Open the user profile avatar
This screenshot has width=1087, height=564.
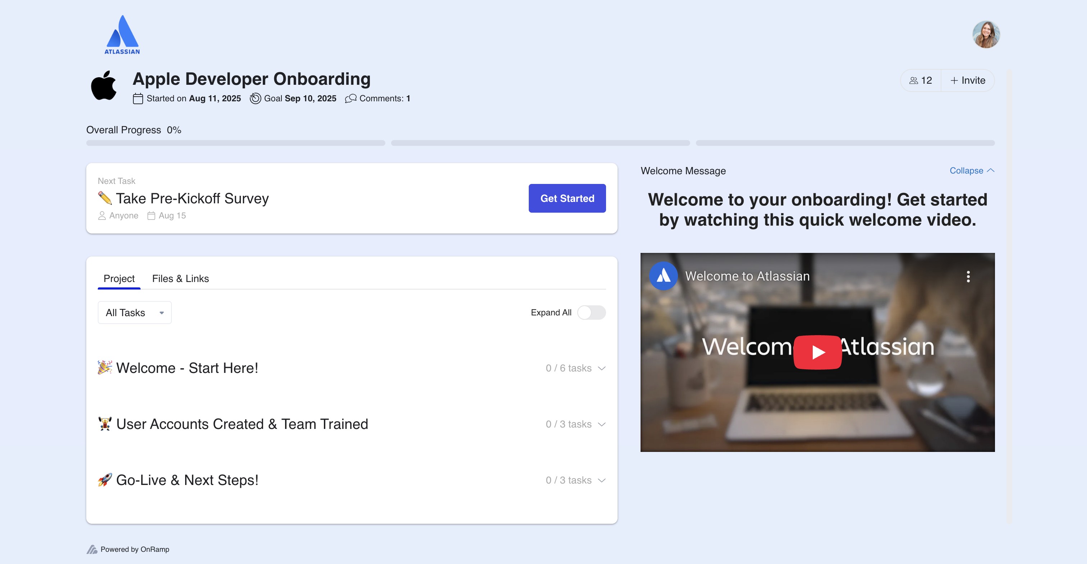986,34
